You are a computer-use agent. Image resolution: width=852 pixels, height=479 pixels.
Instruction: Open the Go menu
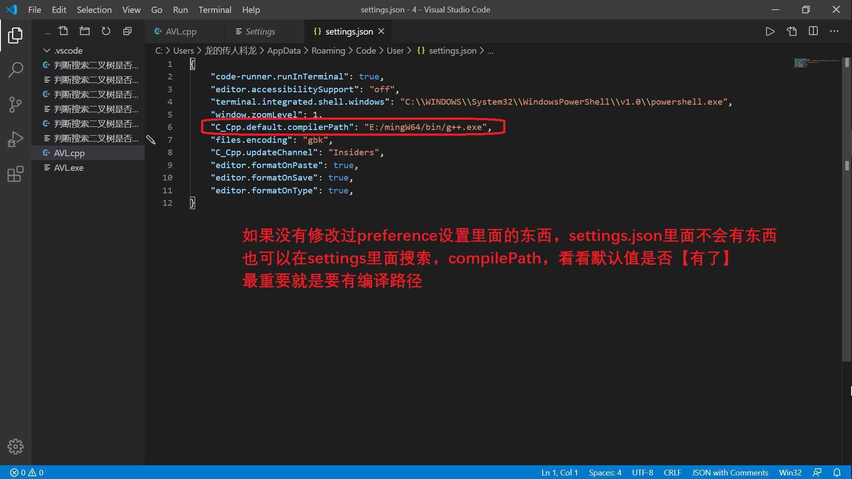click(x=157, y=10)
